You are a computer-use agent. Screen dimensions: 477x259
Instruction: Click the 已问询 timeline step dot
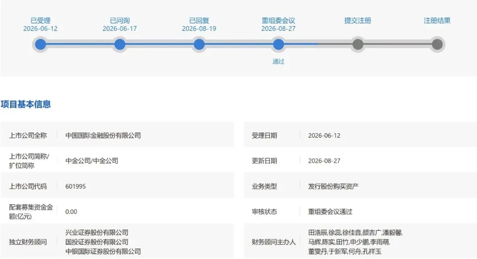(x=120, y=45)
